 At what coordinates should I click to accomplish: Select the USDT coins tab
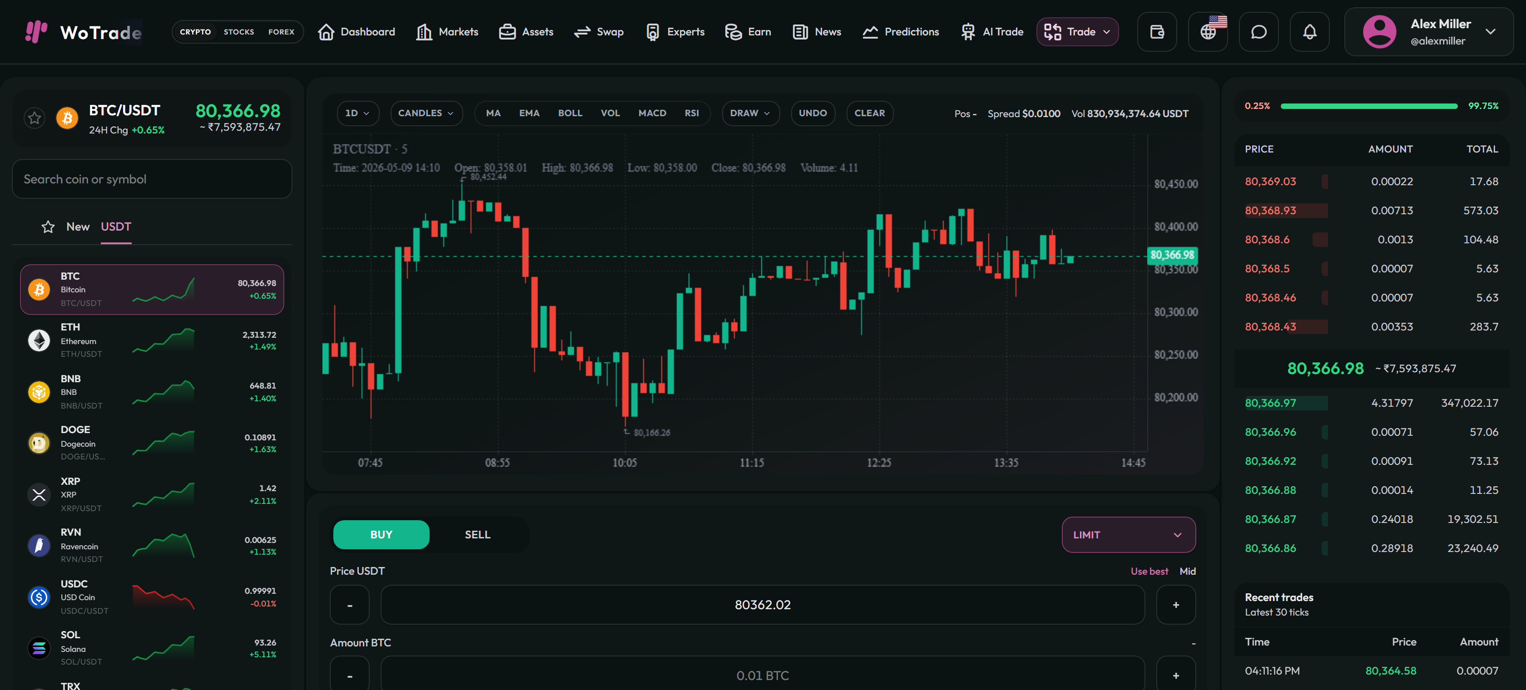click(x=116, y=227)
